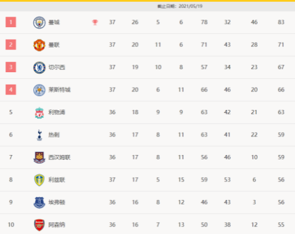Click the Everton club crest

[x=39, y=203]
